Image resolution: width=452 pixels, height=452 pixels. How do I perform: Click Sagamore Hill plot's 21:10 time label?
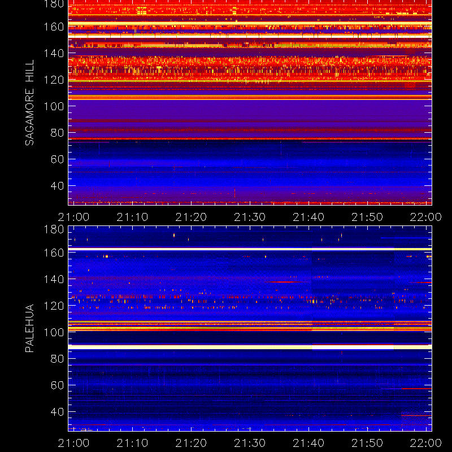pyautogui.click(x=132, y=217)
